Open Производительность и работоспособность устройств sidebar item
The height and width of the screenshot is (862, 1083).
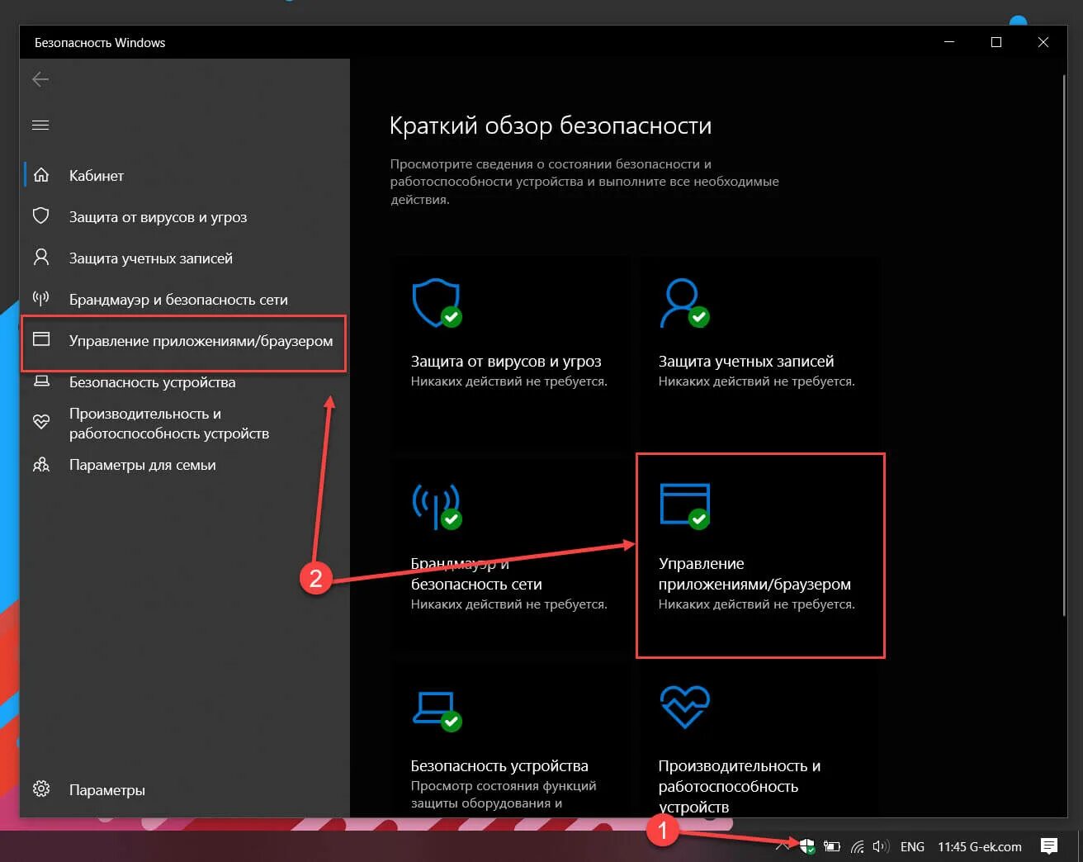pyautogui.click(x=185, y=423)
